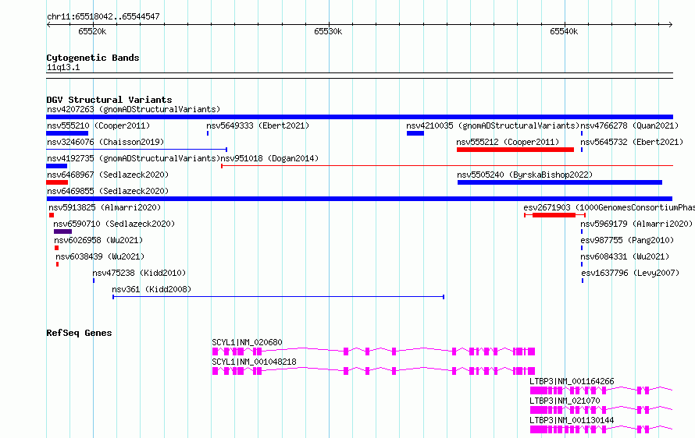The height and width of the screenshot is (438, 695).
Task: Click nsv6084331 (Wu2021) label
Action: tap(625, 256)
